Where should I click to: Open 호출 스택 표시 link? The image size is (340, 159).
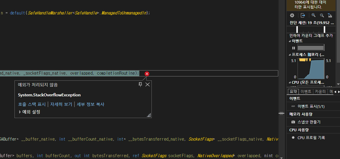(32, 104)
